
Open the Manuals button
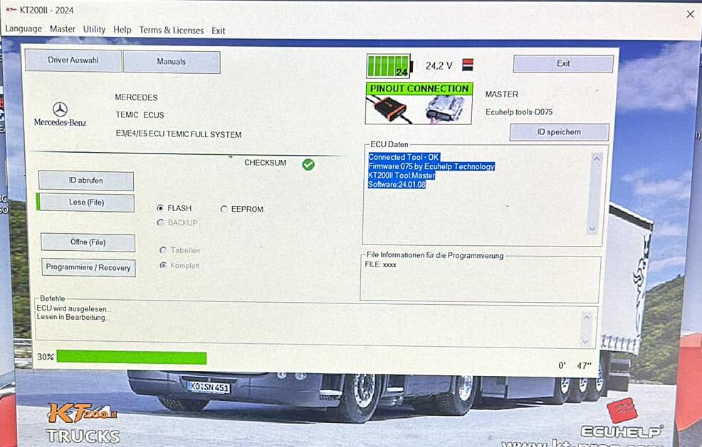point(172,62)
